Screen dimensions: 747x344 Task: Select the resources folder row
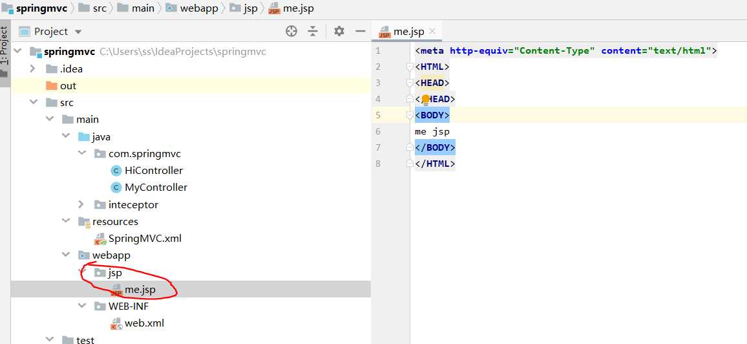[x=191, y=222]
